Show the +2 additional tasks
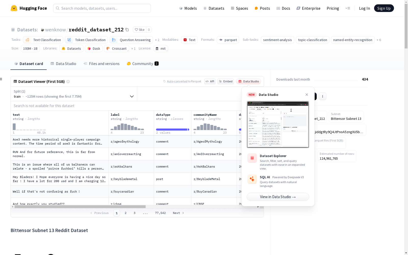Screen dimensions: 408x255 [157, 40]
